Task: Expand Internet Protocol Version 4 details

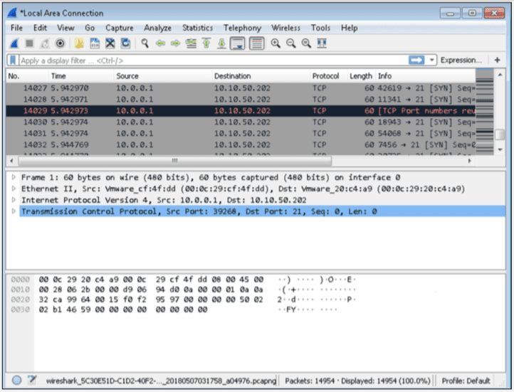Action: click(x=13, y=200)
